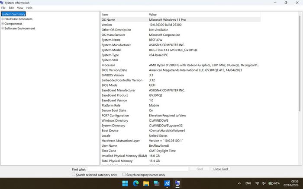The image size is (303, 189).
Task: Select Windows Directory row label
Action: pos(115,120)
